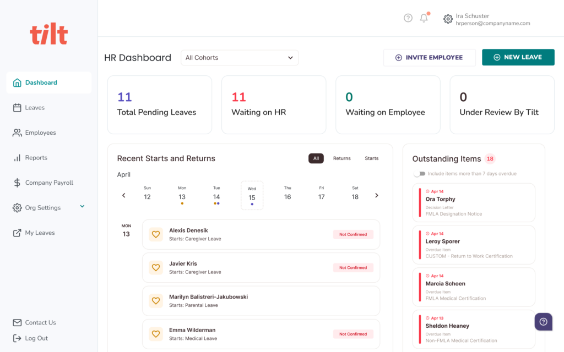Viewport: 564px width, 352px height.
Task: Click the New Leave button
Action: click(x=518, y=57)
